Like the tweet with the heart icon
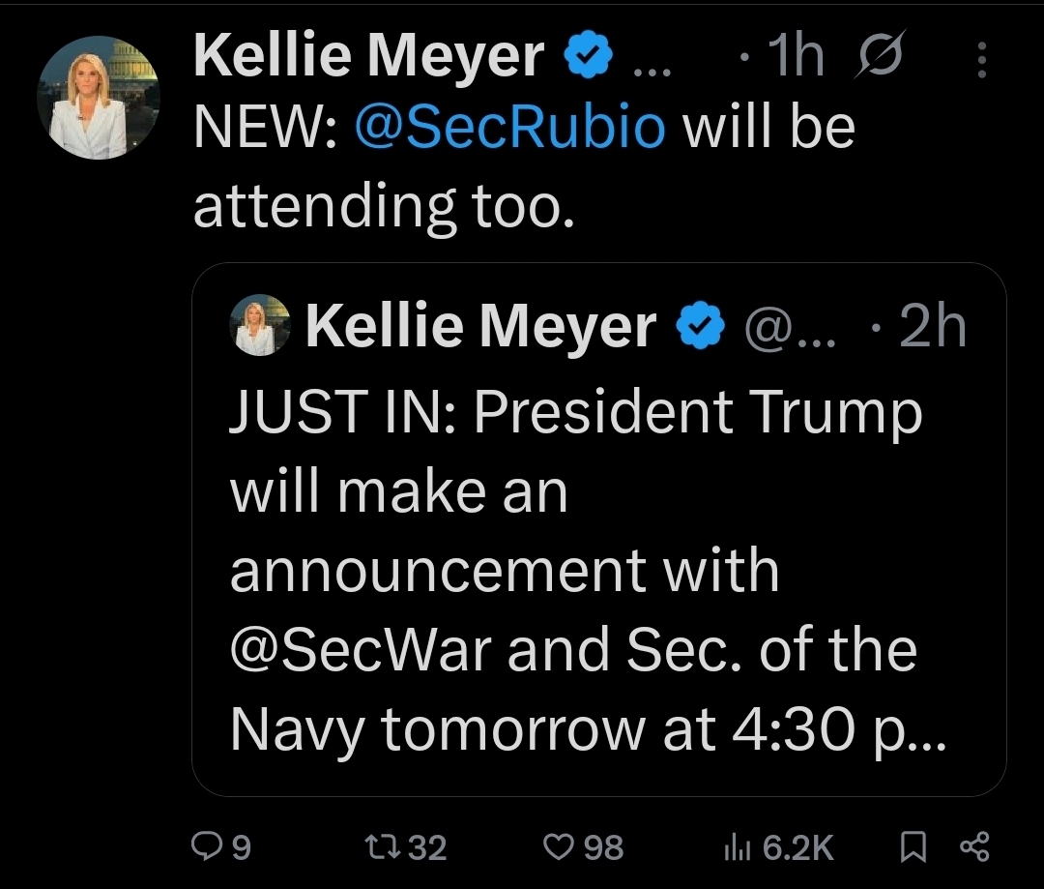The height and width of the screenshot is (889, 1044). tap(560, 848)
